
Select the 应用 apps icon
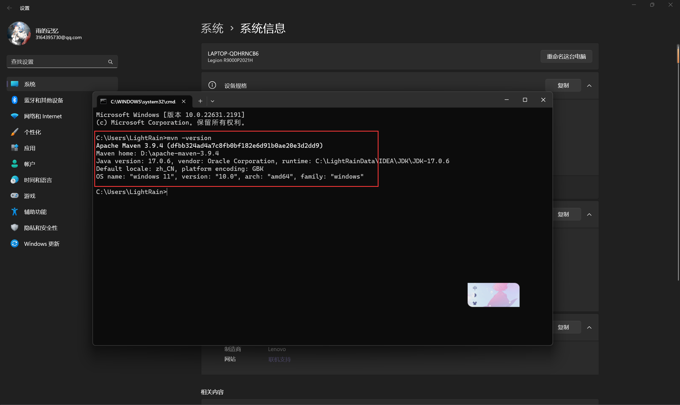[x=14, y=148]
